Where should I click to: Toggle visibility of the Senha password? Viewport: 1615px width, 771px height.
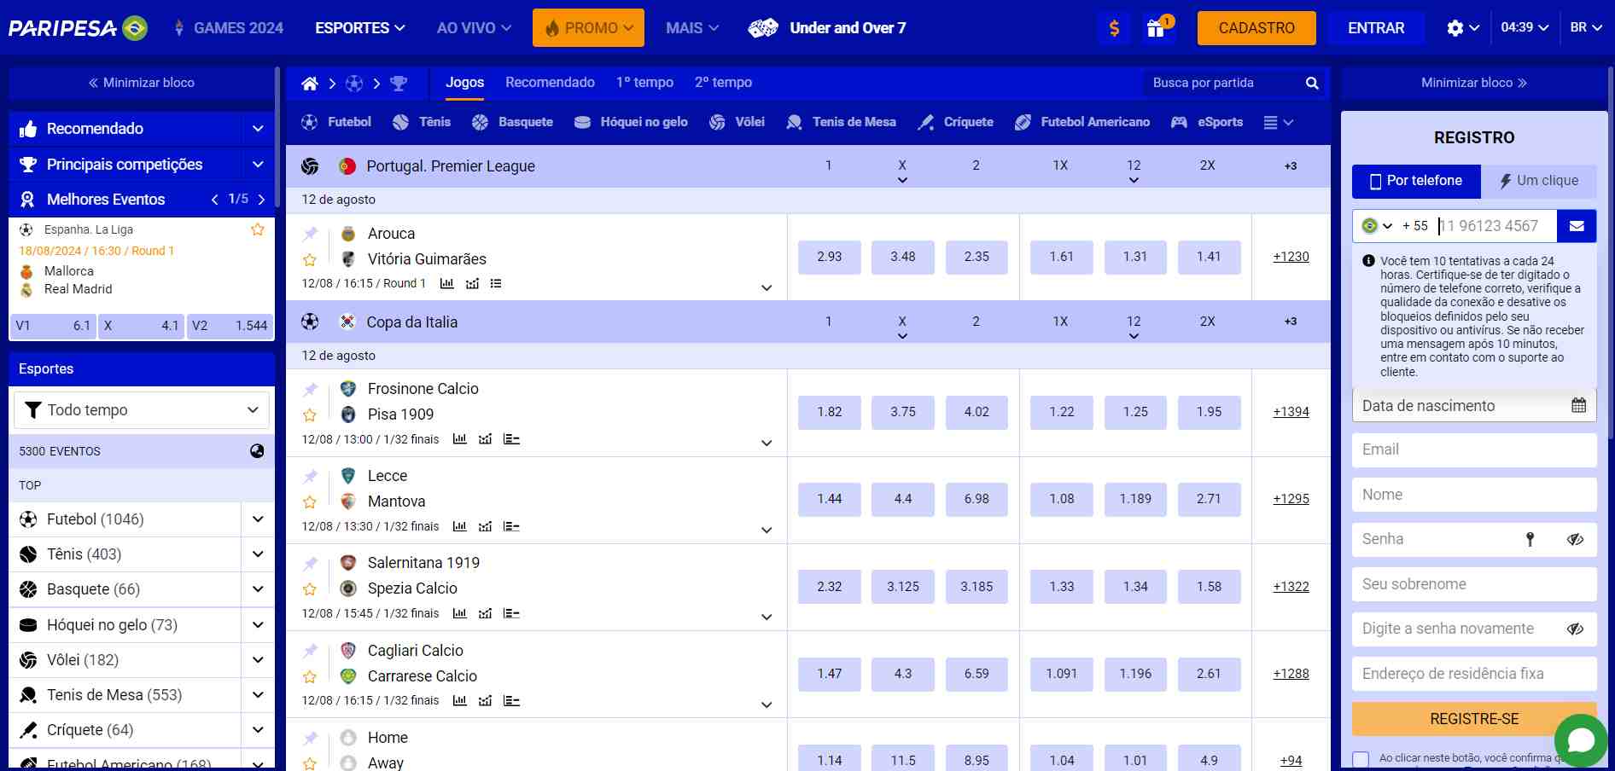1575,539
